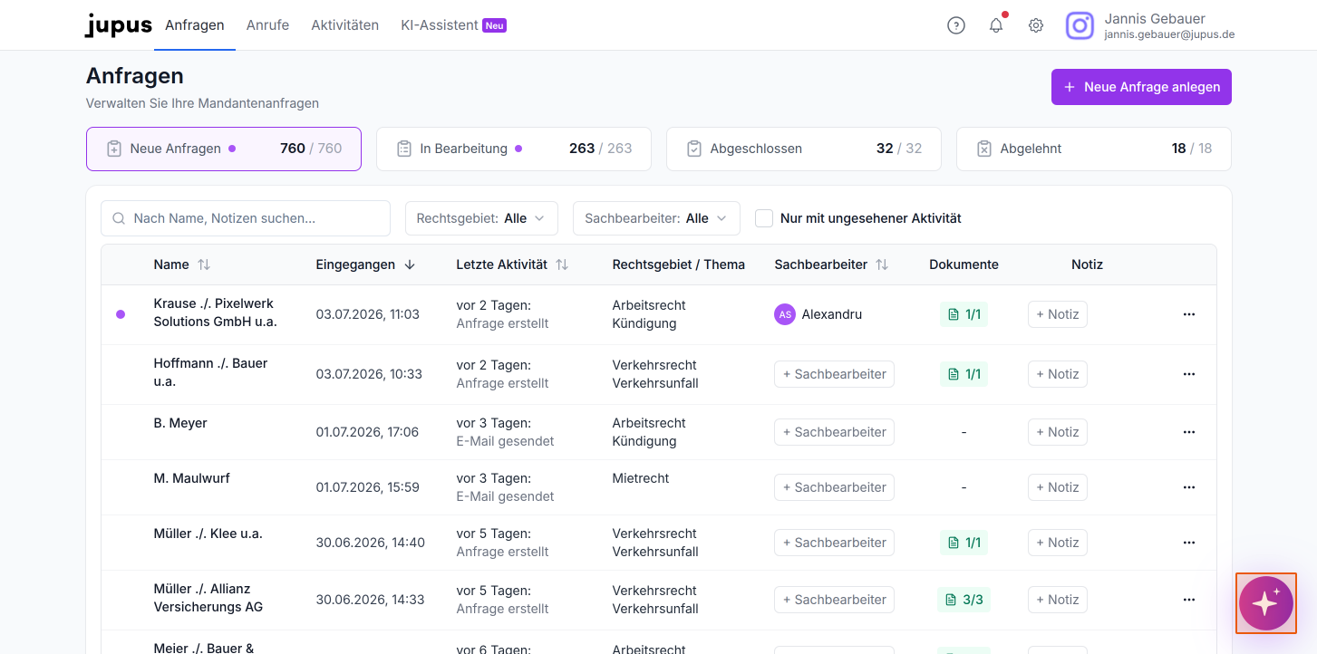Click the date 03.07.2026, 11:03

coord(368,314)
